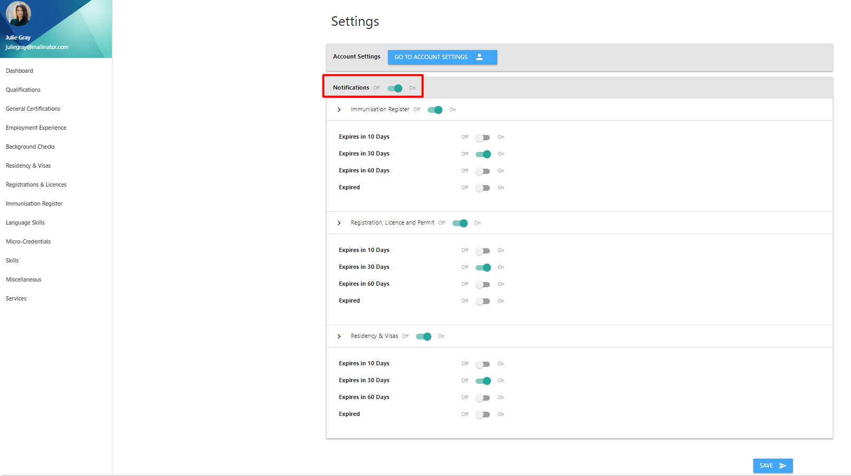
Task: Open Skills in the sidebar
Action: (12, 260)
